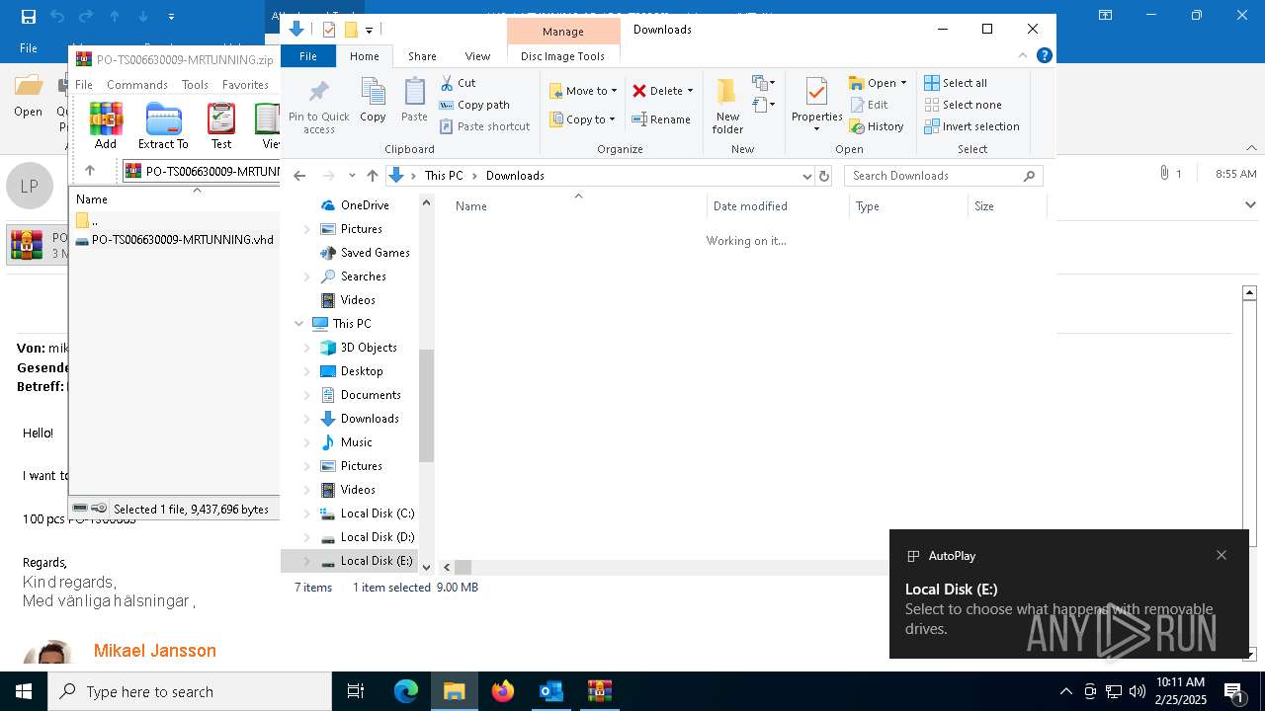This screenshot has height=711, width=1265.
Task: Open the Move to dropdown
Action: point(583,91)
